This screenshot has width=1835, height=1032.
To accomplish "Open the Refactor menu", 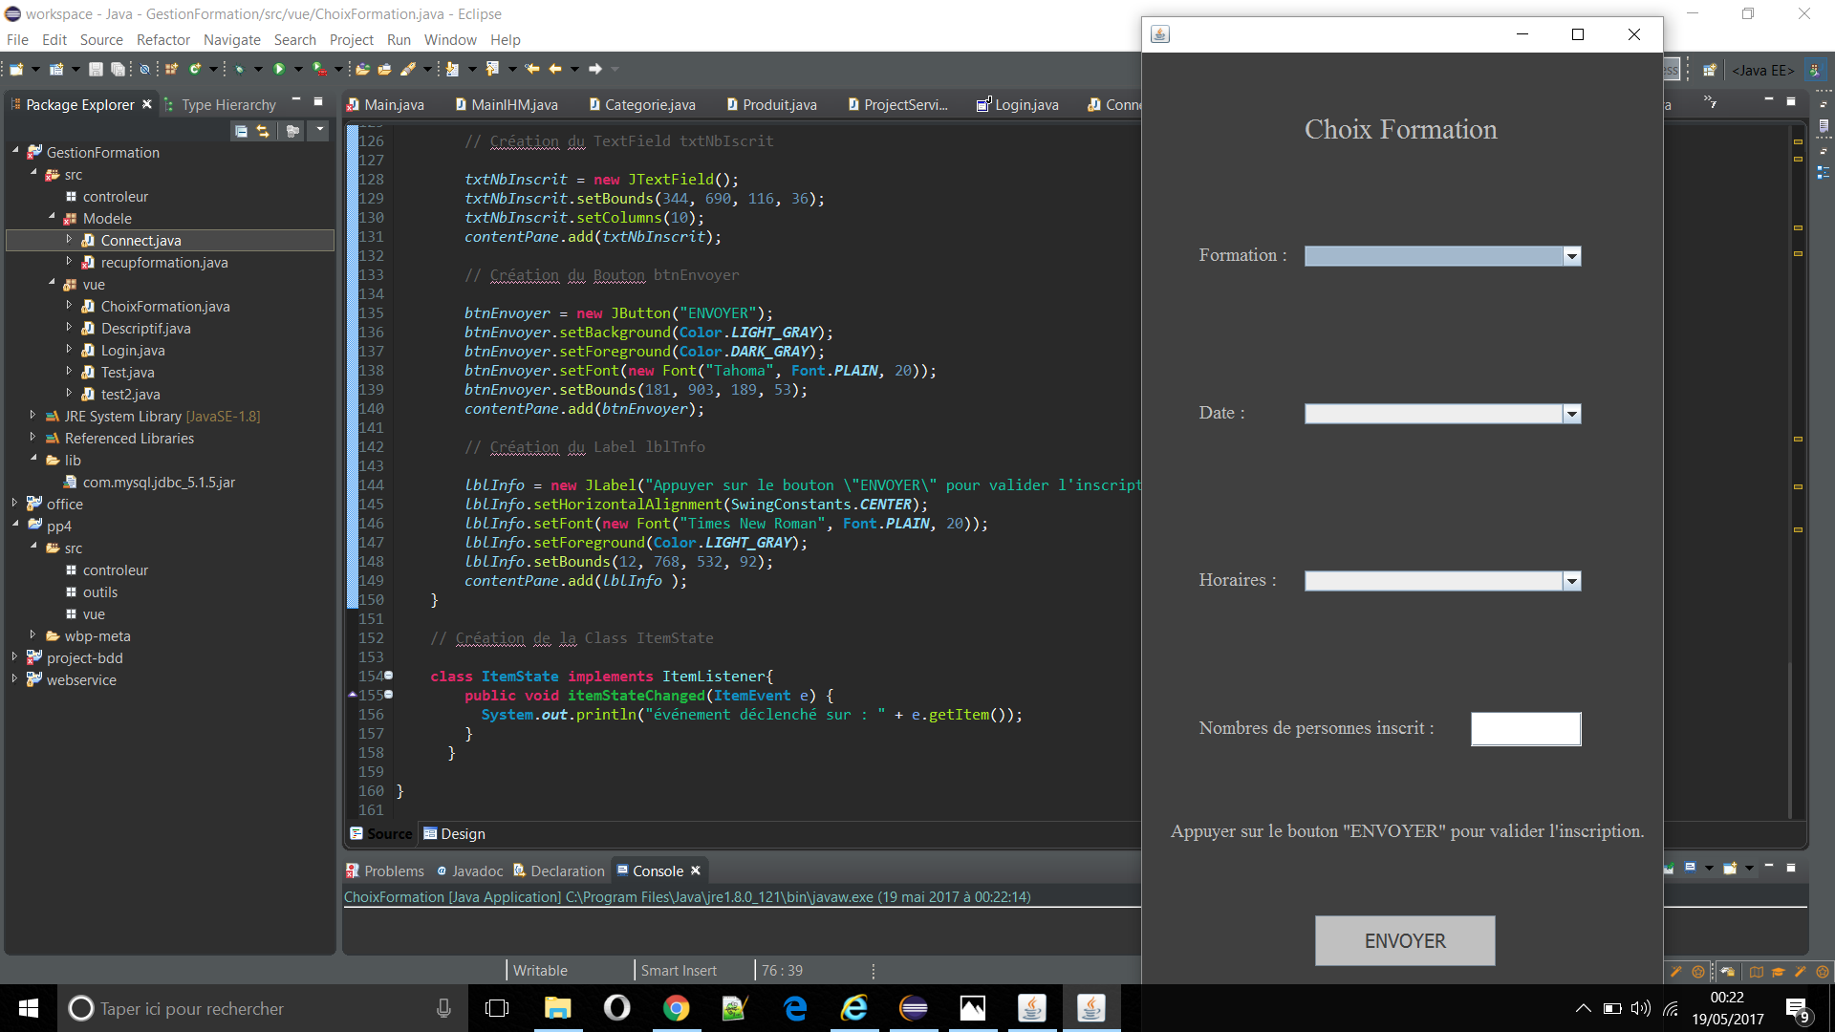I will coord(163,40).
